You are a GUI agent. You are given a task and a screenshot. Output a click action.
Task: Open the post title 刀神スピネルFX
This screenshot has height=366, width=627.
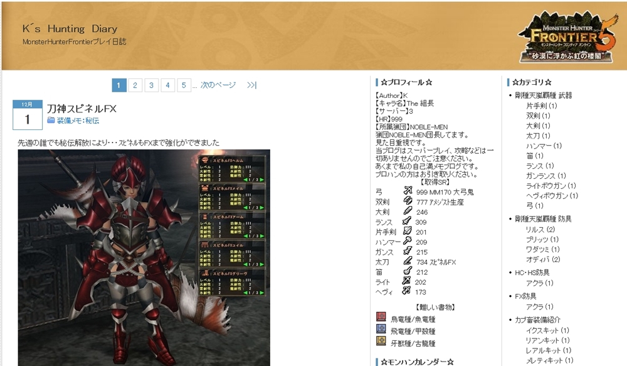click(x=82, y=109)
